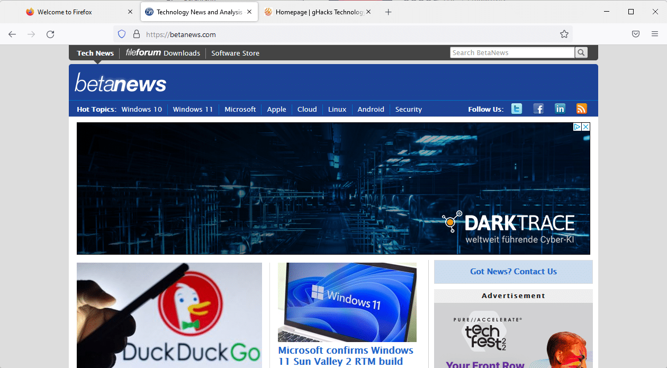Open the Software Store menu item
The width and height of the screenshot is (667, 368).
point(235,53)
